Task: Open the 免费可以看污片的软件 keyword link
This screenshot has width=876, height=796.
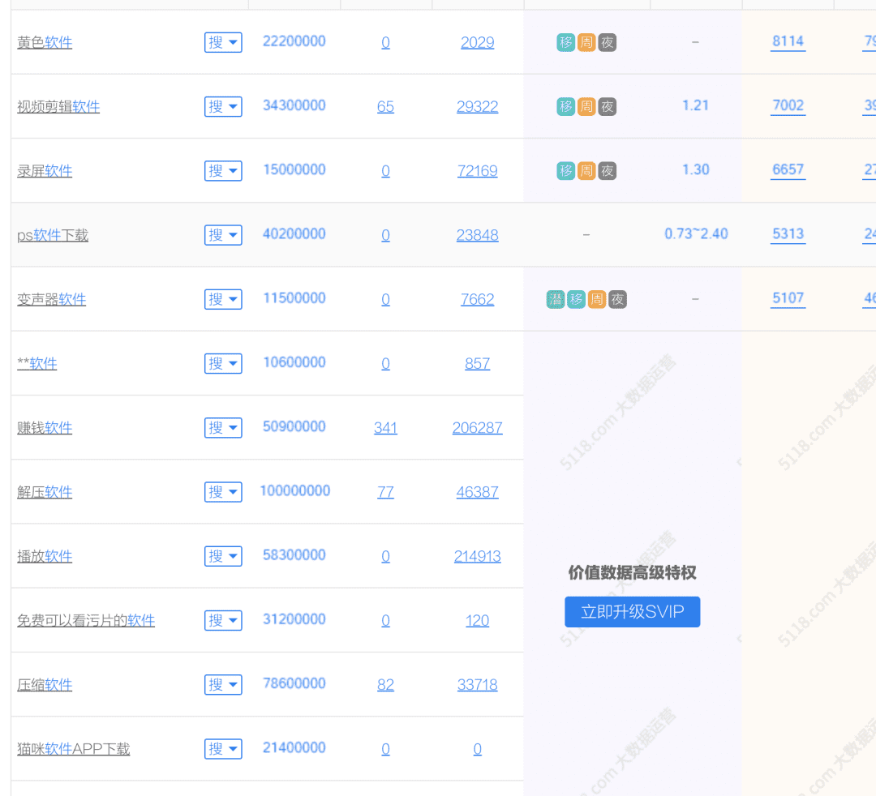Action: pos(86,620)
